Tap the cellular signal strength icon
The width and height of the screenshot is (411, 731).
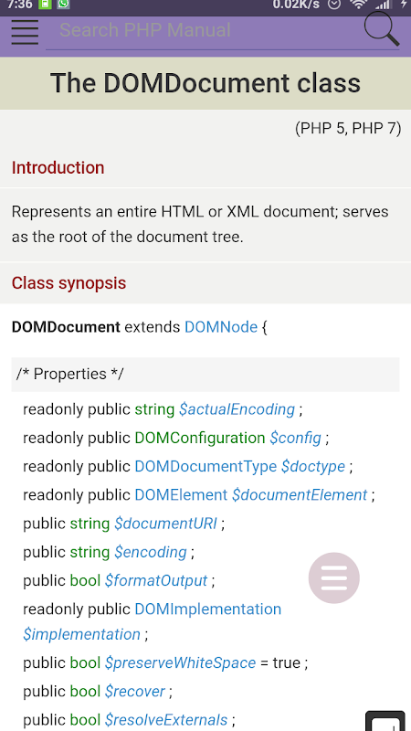click(383, 5)
